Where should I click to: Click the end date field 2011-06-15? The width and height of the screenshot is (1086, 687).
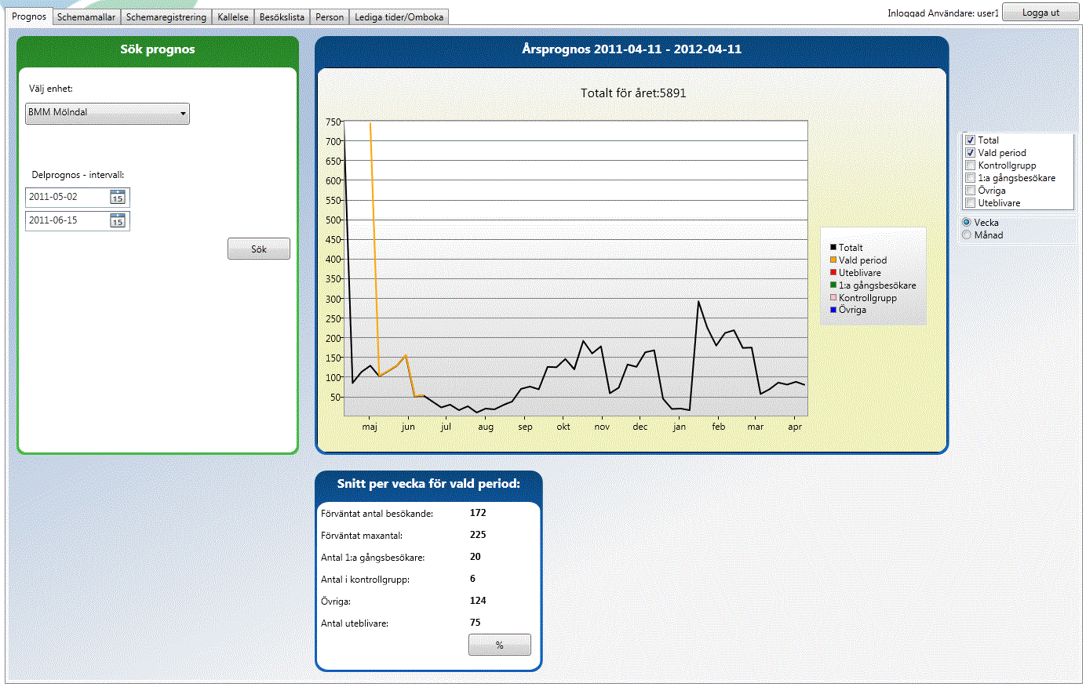tap(67, 221)
